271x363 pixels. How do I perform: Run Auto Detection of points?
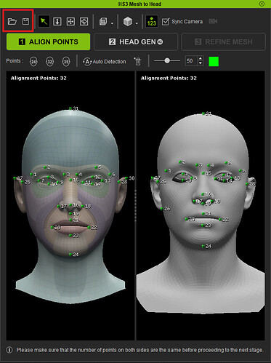click(x=105, y=62)
